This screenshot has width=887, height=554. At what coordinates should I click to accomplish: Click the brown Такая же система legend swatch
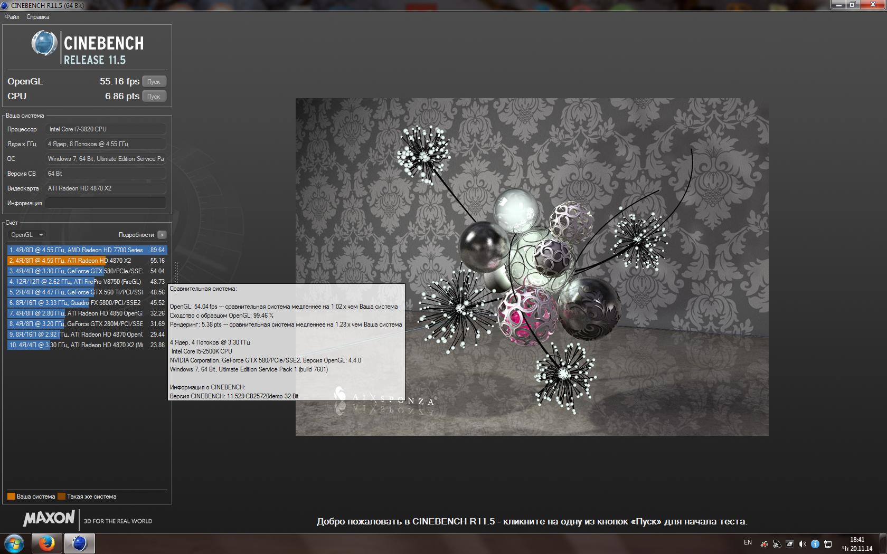(61, 496)
